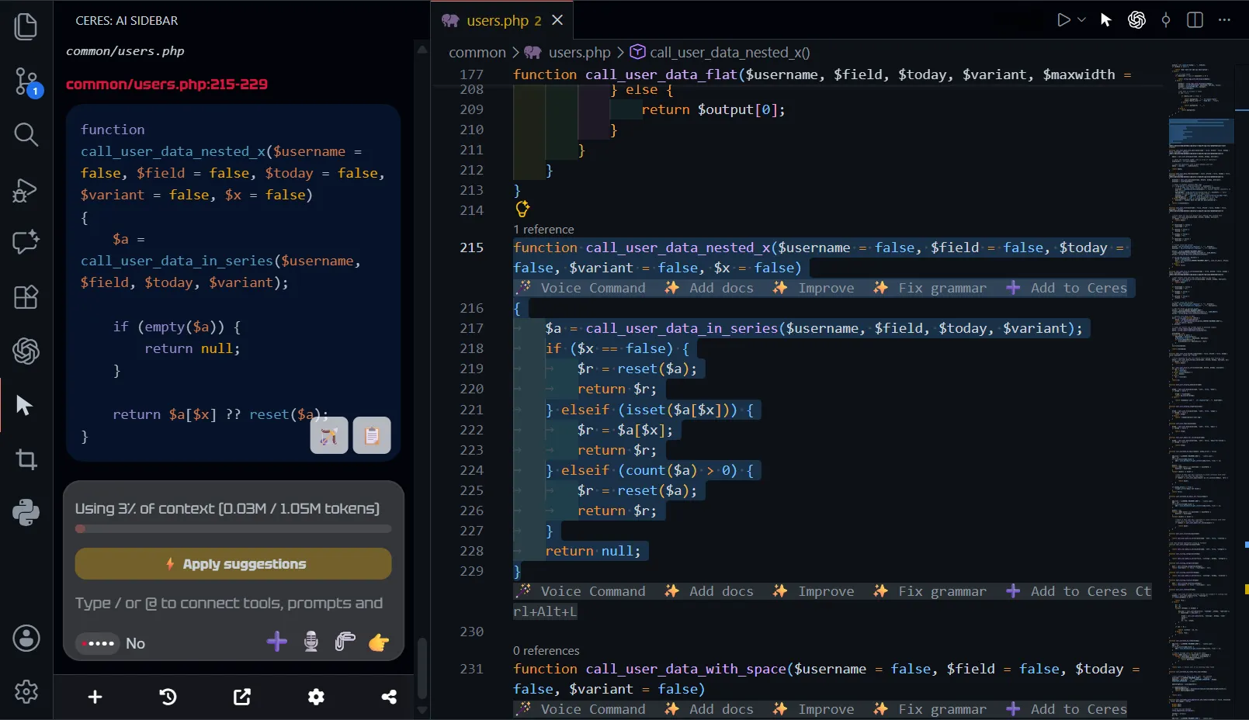Copy suggested code with clipboard icon

372,435
